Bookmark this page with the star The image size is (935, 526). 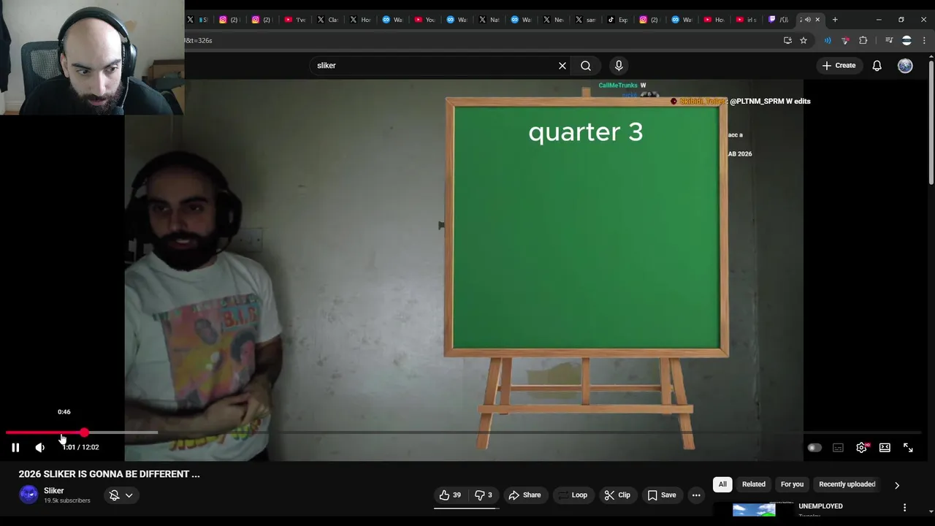pos(804,40)
